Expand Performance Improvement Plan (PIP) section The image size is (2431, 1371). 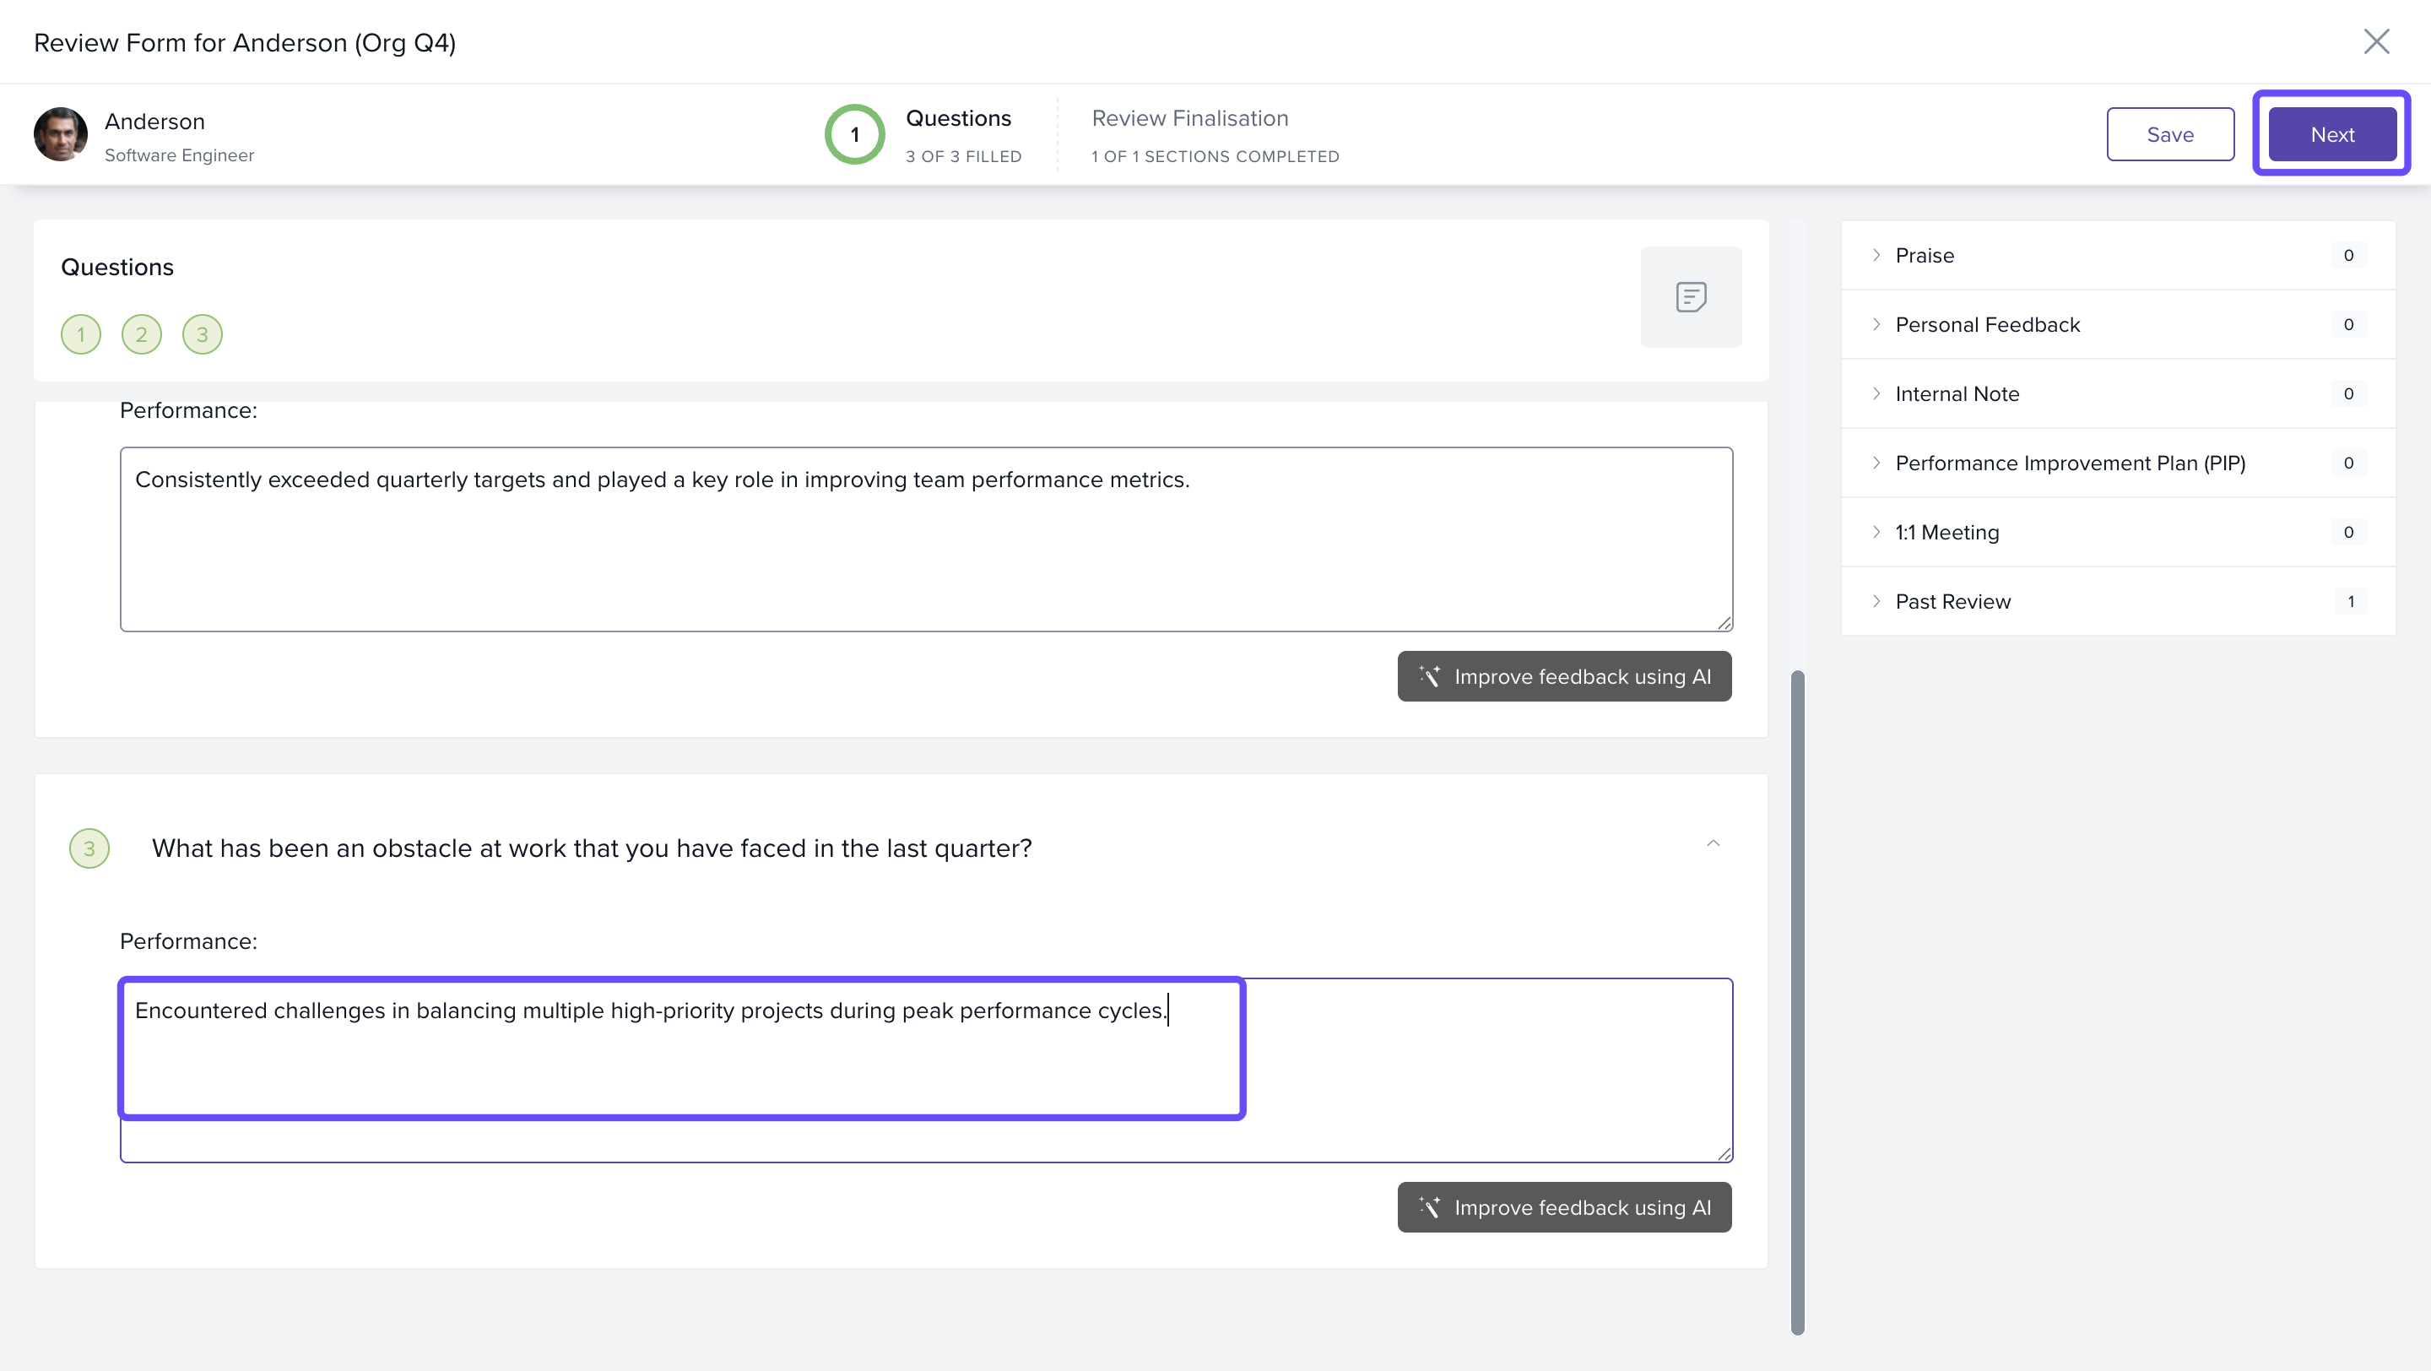(x=2069, y=463)
